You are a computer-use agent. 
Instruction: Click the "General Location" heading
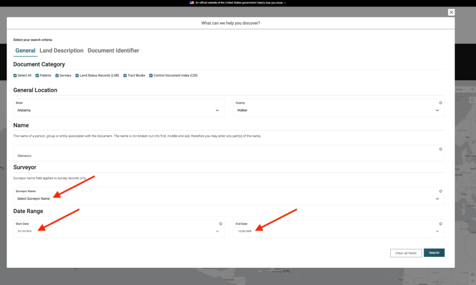pyautogui.click(x=35, y=90)
